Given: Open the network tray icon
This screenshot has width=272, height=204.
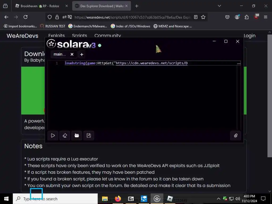Looking at the screenshot, I should pos(231,199).
